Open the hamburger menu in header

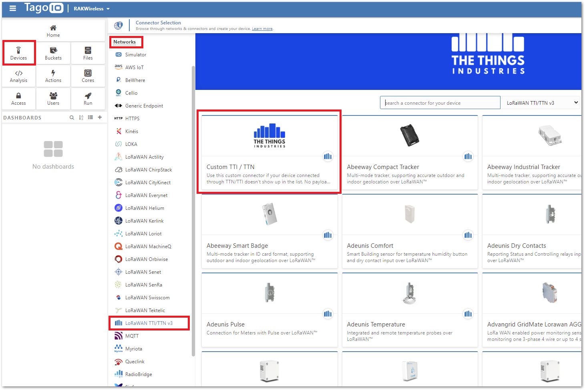13,8
